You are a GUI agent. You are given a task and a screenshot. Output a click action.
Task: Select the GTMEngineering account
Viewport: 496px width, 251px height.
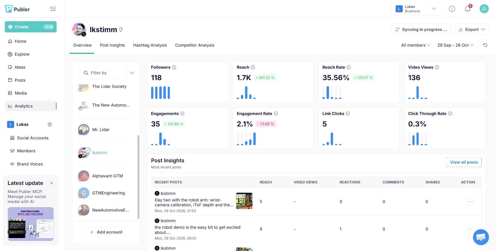105,193
